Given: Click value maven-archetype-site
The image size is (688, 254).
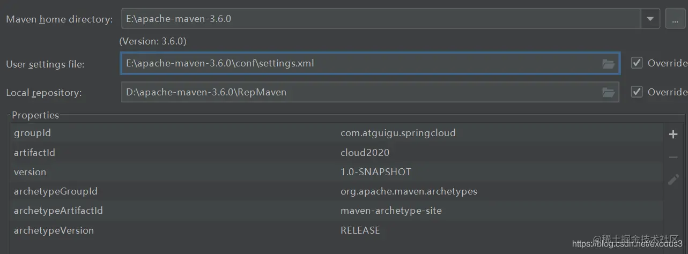Looking at the screenshot, I should 391,211.
